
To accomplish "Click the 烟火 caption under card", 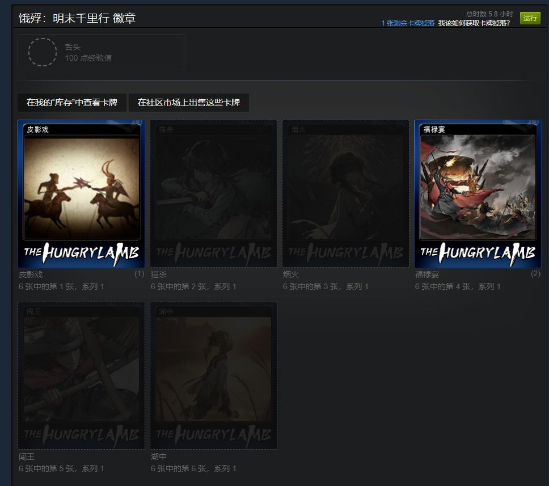I will [x=291, y=274].
